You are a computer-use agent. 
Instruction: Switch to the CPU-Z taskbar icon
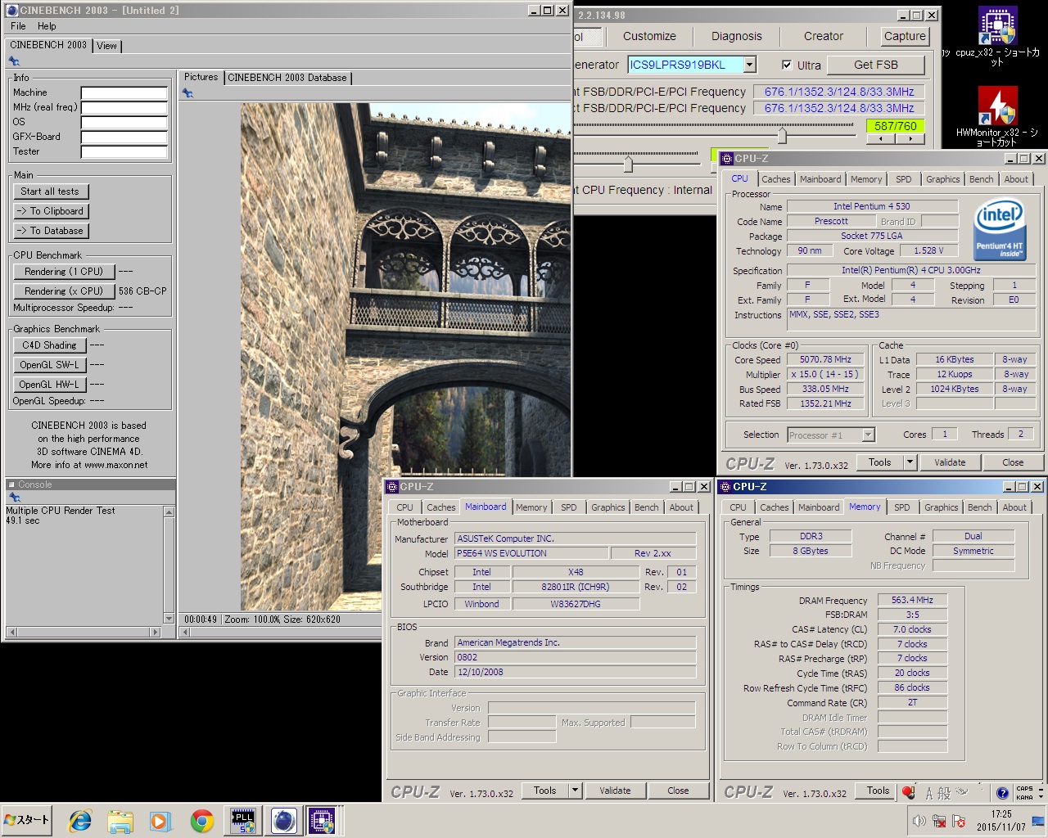pyautogui.click(x=322, y=821)
